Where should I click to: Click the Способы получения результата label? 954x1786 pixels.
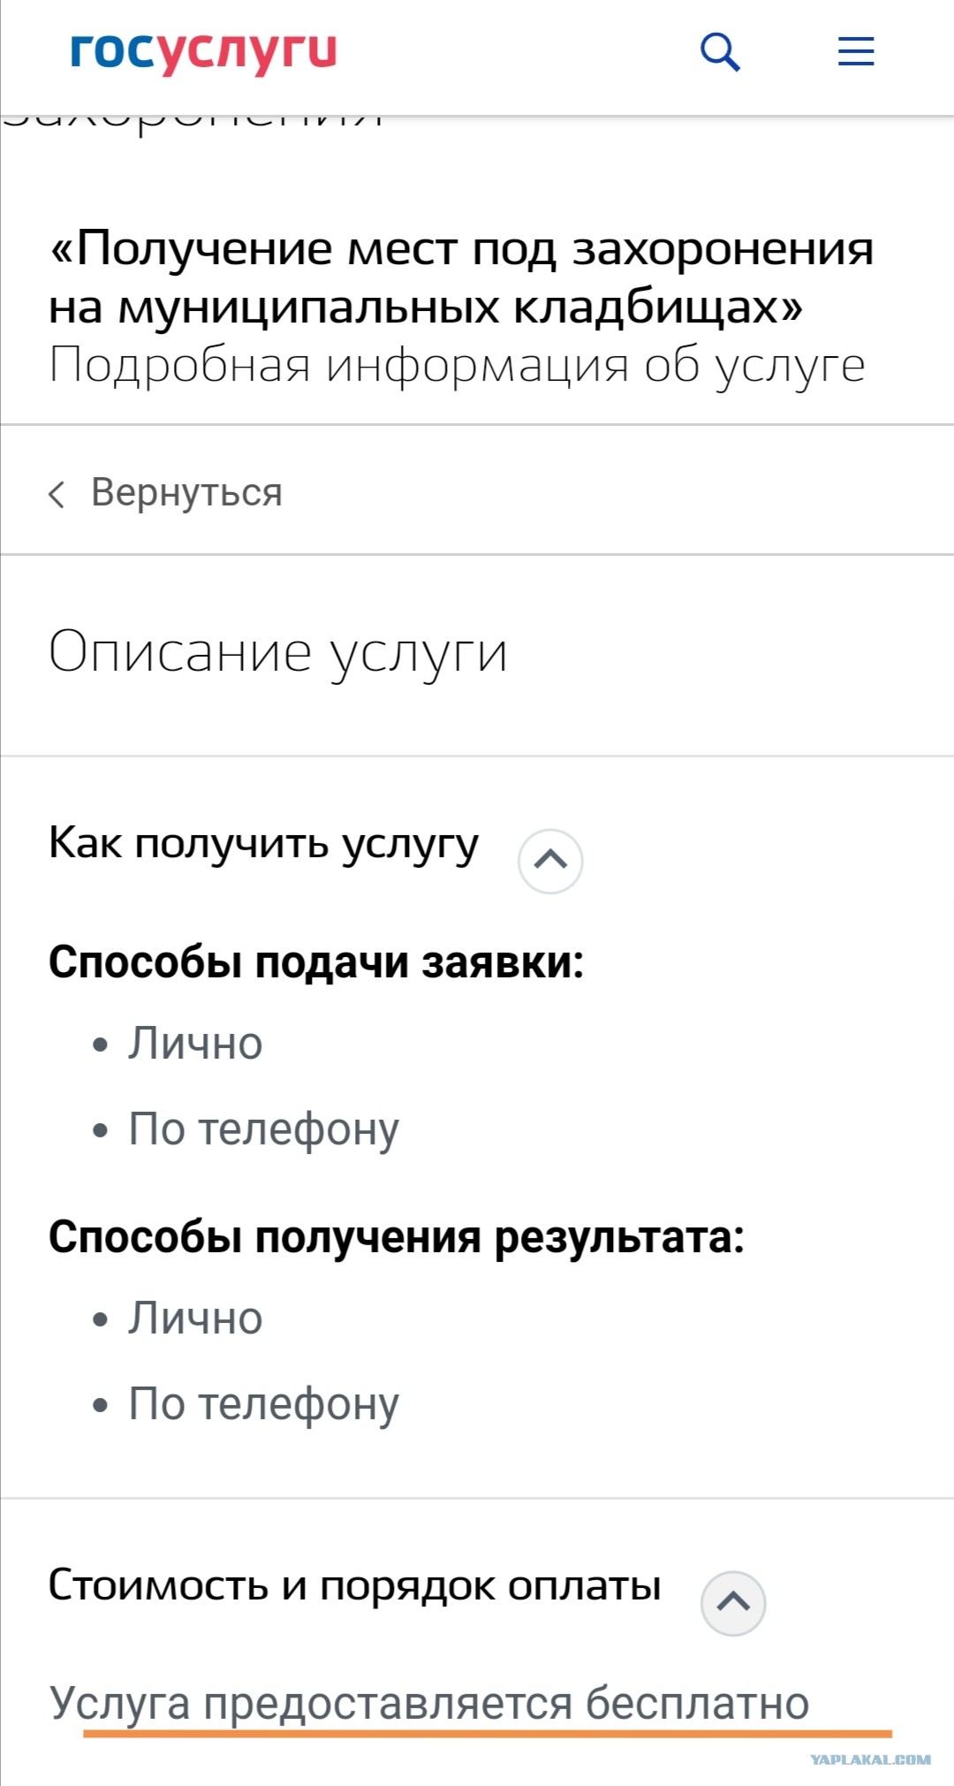(397, 1238)
